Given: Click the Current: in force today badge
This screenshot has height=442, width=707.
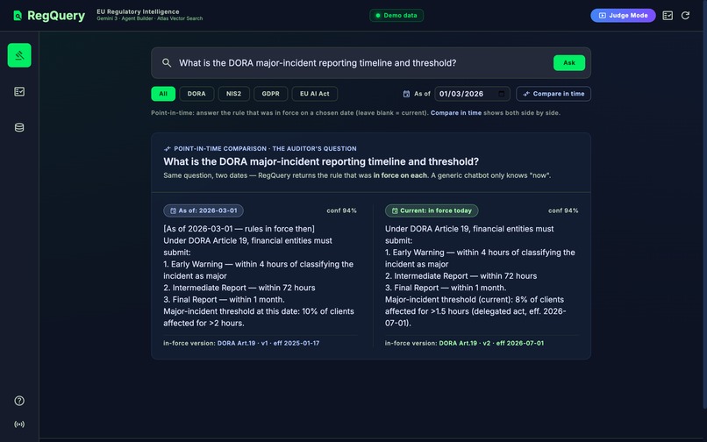Looking at the screenshot, I should coord(432,210).
